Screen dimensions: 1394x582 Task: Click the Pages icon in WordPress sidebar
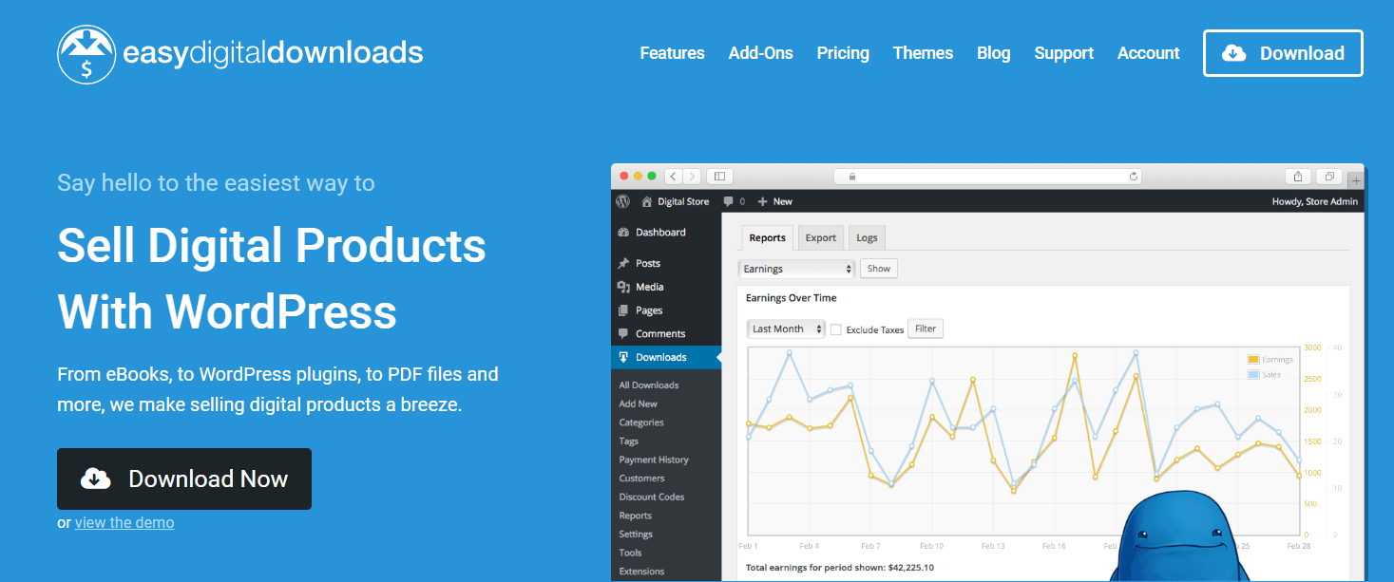[x=623, y=310]
